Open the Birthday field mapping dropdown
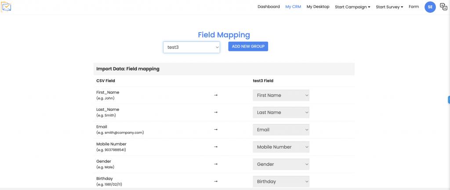The image size is (450, 190). (x=281, y=181)
